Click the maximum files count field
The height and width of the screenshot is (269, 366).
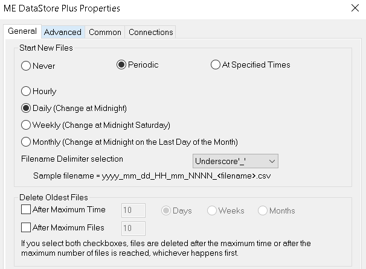[133, 229]
